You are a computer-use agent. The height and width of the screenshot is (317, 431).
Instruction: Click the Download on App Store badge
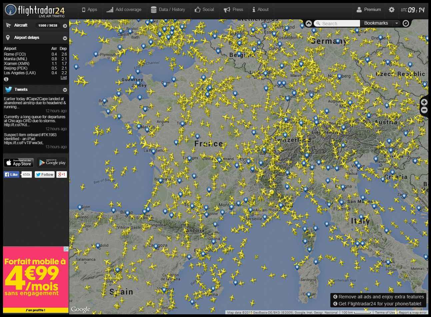[19, 162]
